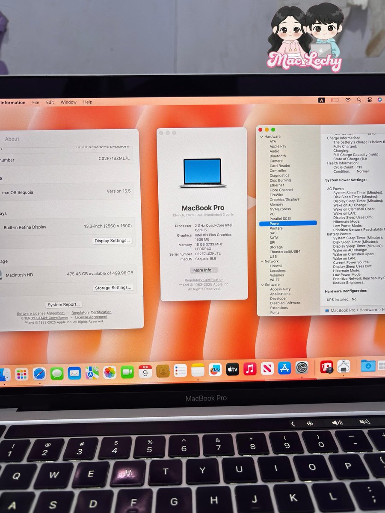Collapse the Network section in the sidebar
The width and height of the screenshot is (385, 513).
tap(261, 261)
